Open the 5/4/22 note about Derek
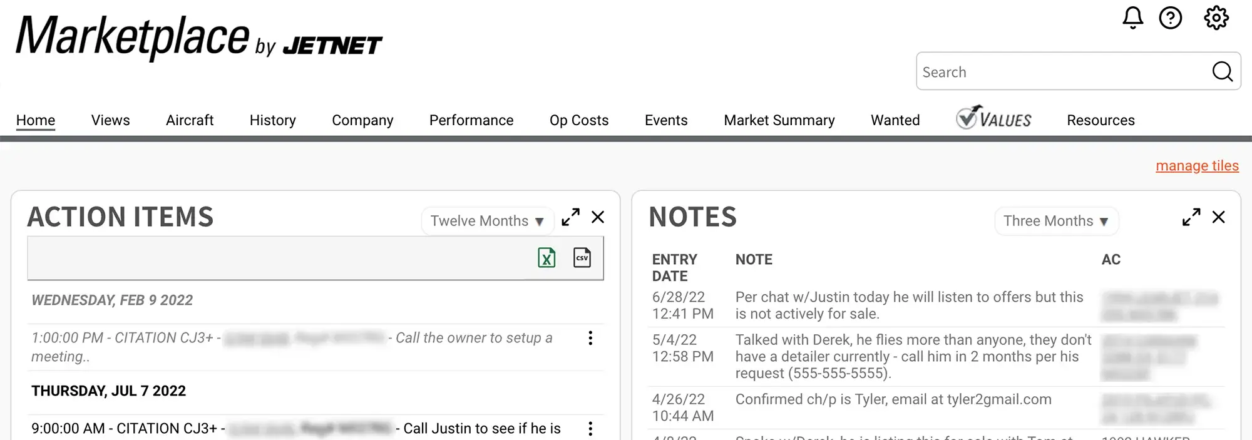This screenshot has height=440, width=1252. (x=913, y=357)
